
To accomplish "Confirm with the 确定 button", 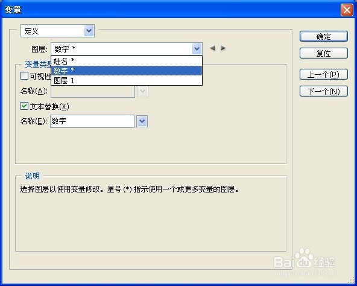I will [323, 36].
